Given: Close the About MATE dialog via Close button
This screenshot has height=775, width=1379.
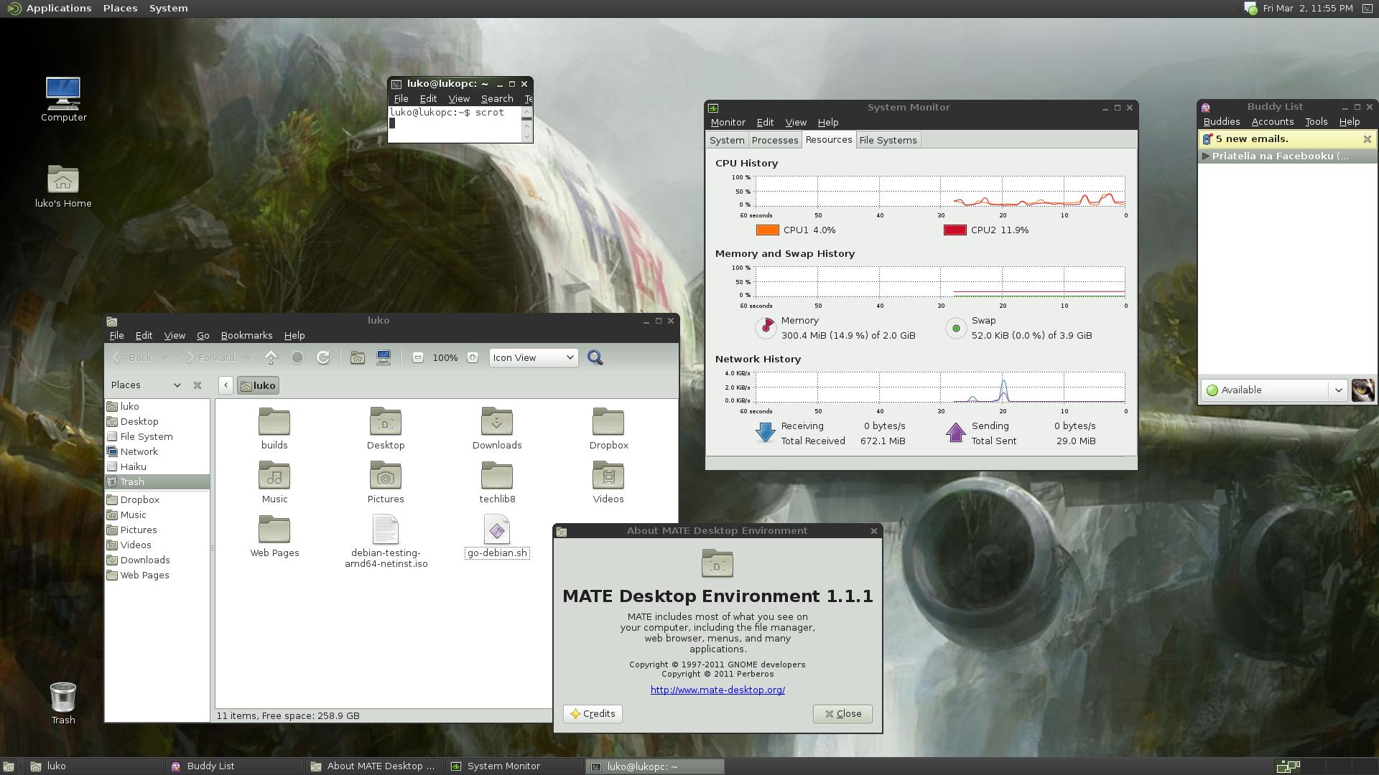Looking at the screenshot, I should pyautogui.click(x=842, y=714).
